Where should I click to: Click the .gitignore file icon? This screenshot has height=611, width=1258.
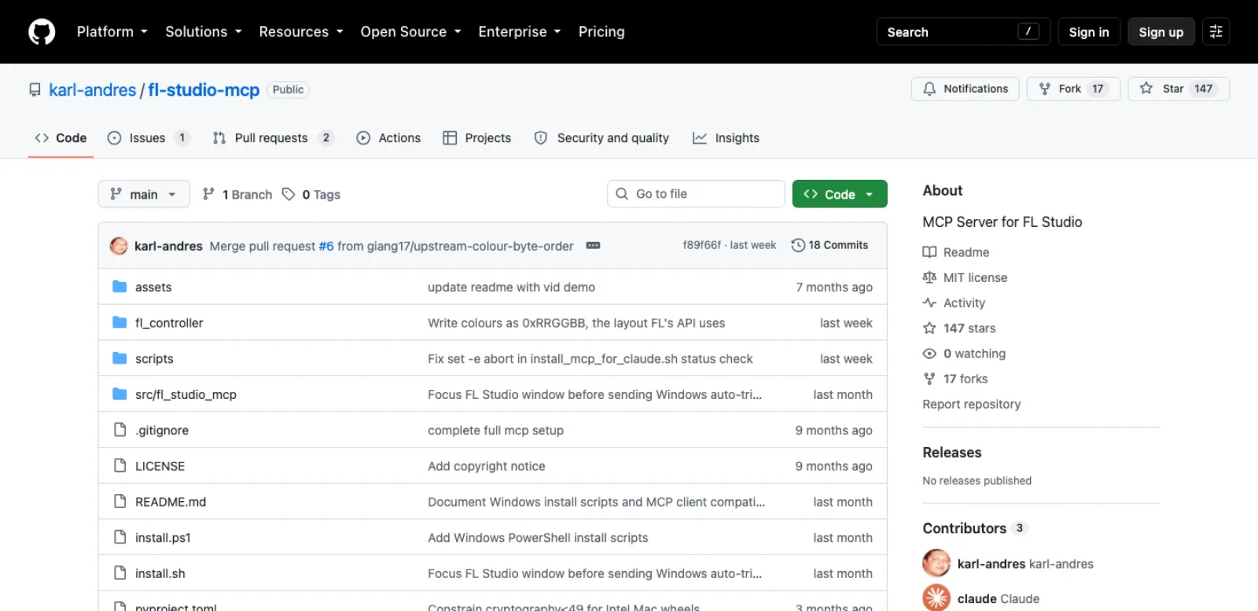click(120, 430)
